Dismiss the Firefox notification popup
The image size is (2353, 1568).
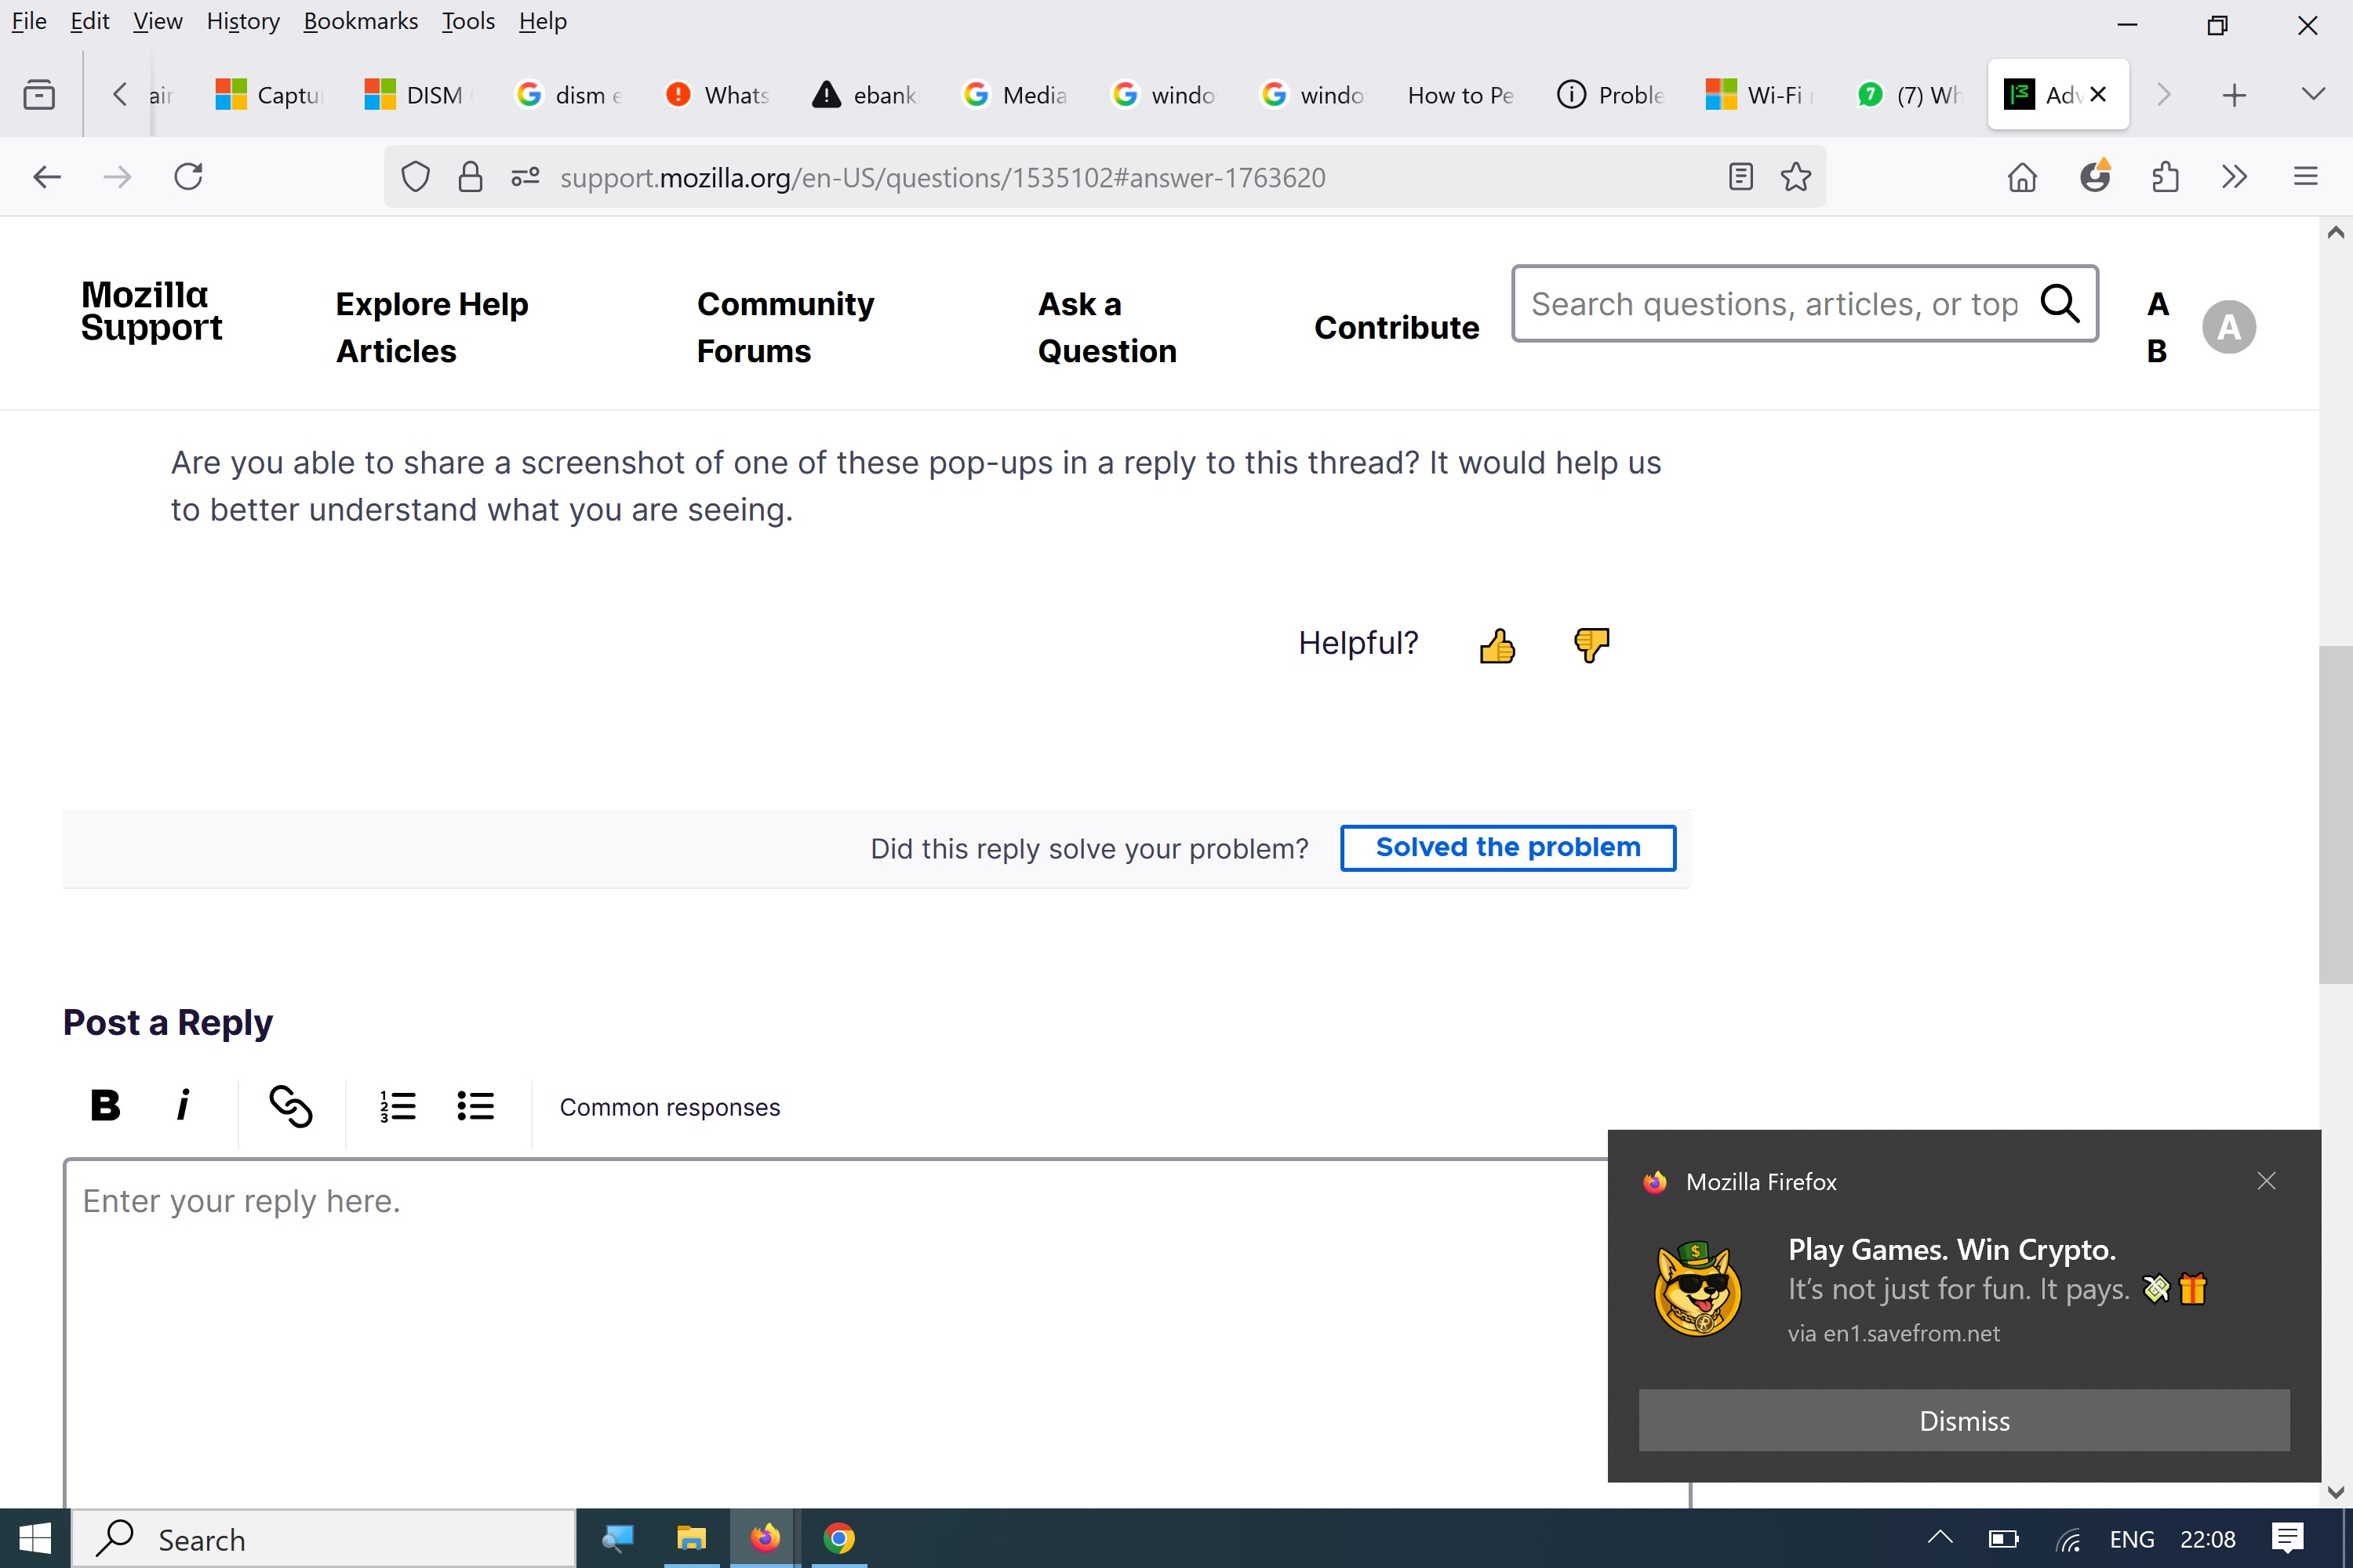1963,1420
